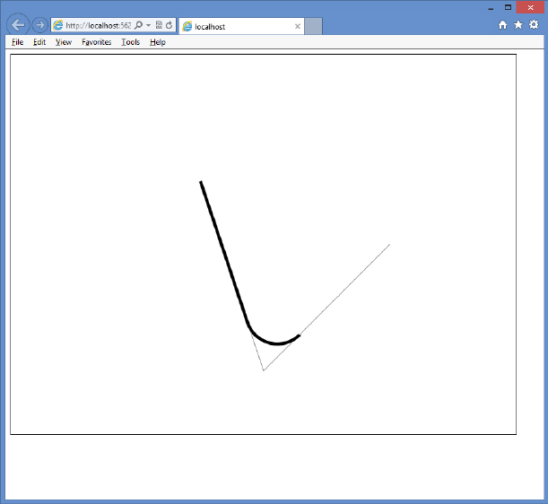
Task: Click the search magnifier in address bar
Action: [x=139, y=25]
